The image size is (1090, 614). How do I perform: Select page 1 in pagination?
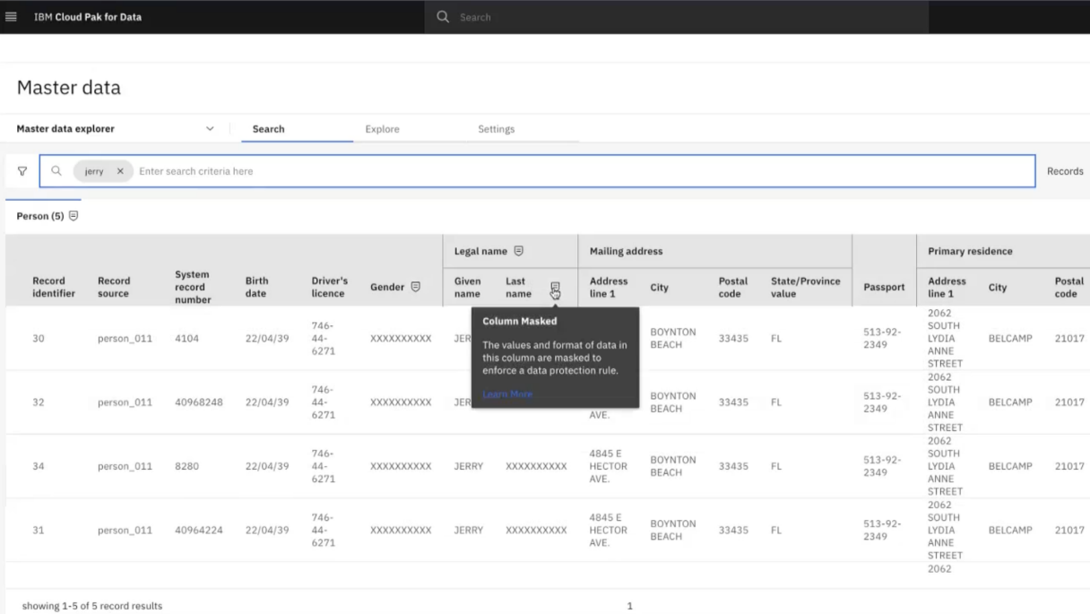[629, 606]
